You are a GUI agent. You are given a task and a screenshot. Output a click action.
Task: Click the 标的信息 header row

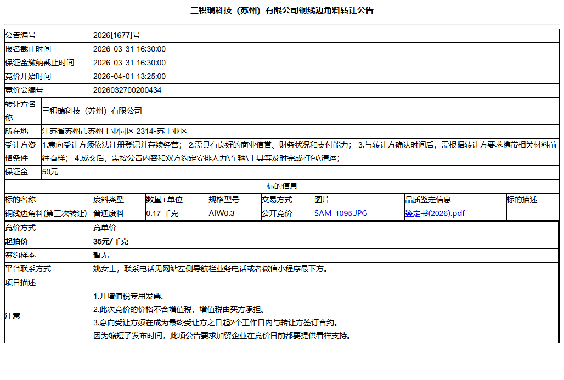pos(282,186)
